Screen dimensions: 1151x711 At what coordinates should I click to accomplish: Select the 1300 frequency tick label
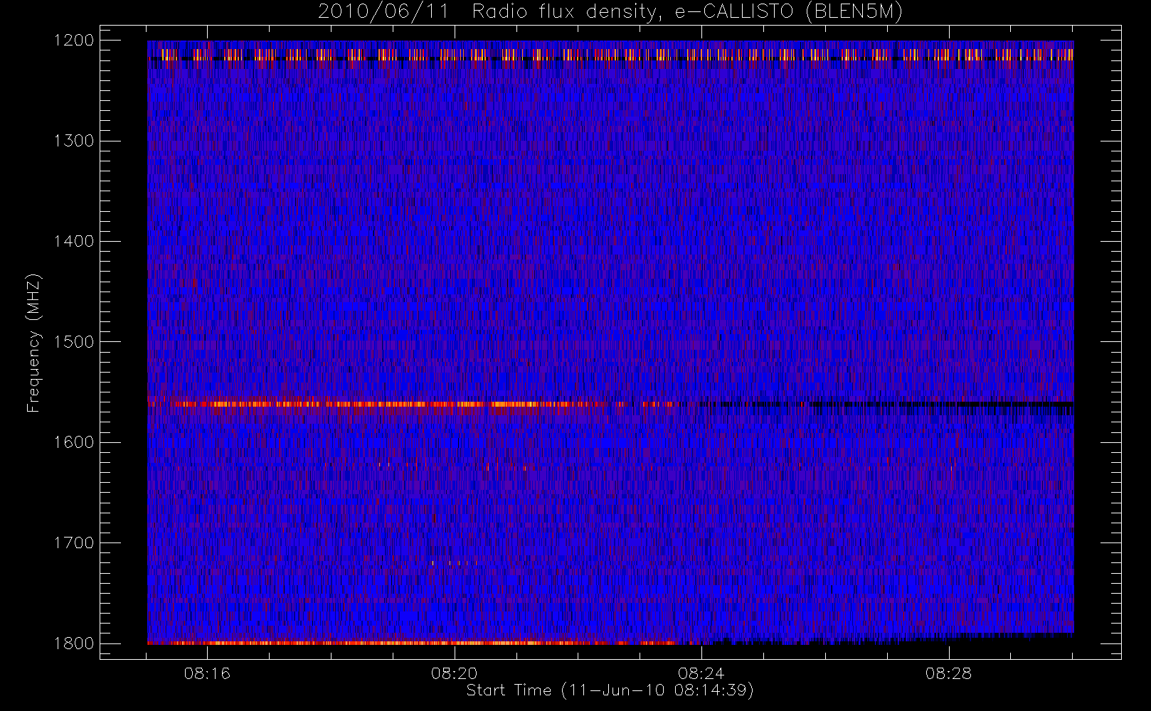[x=74, y=141]
